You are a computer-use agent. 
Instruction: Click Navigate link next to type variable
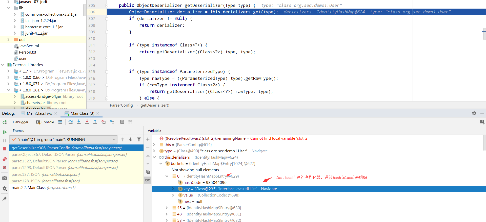click(259, 151)
